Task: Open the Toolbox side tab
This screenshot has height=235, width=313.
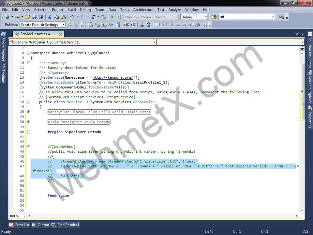Action: (x=3, y=73)
